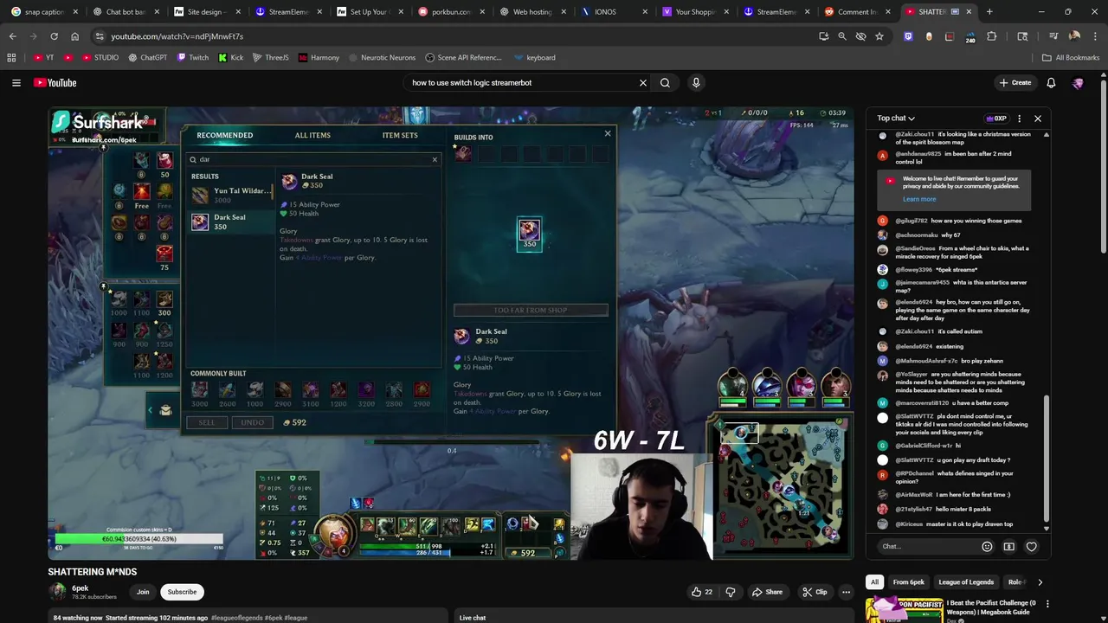
Task: Click the magnifier search button
Action: coord(665,83)
